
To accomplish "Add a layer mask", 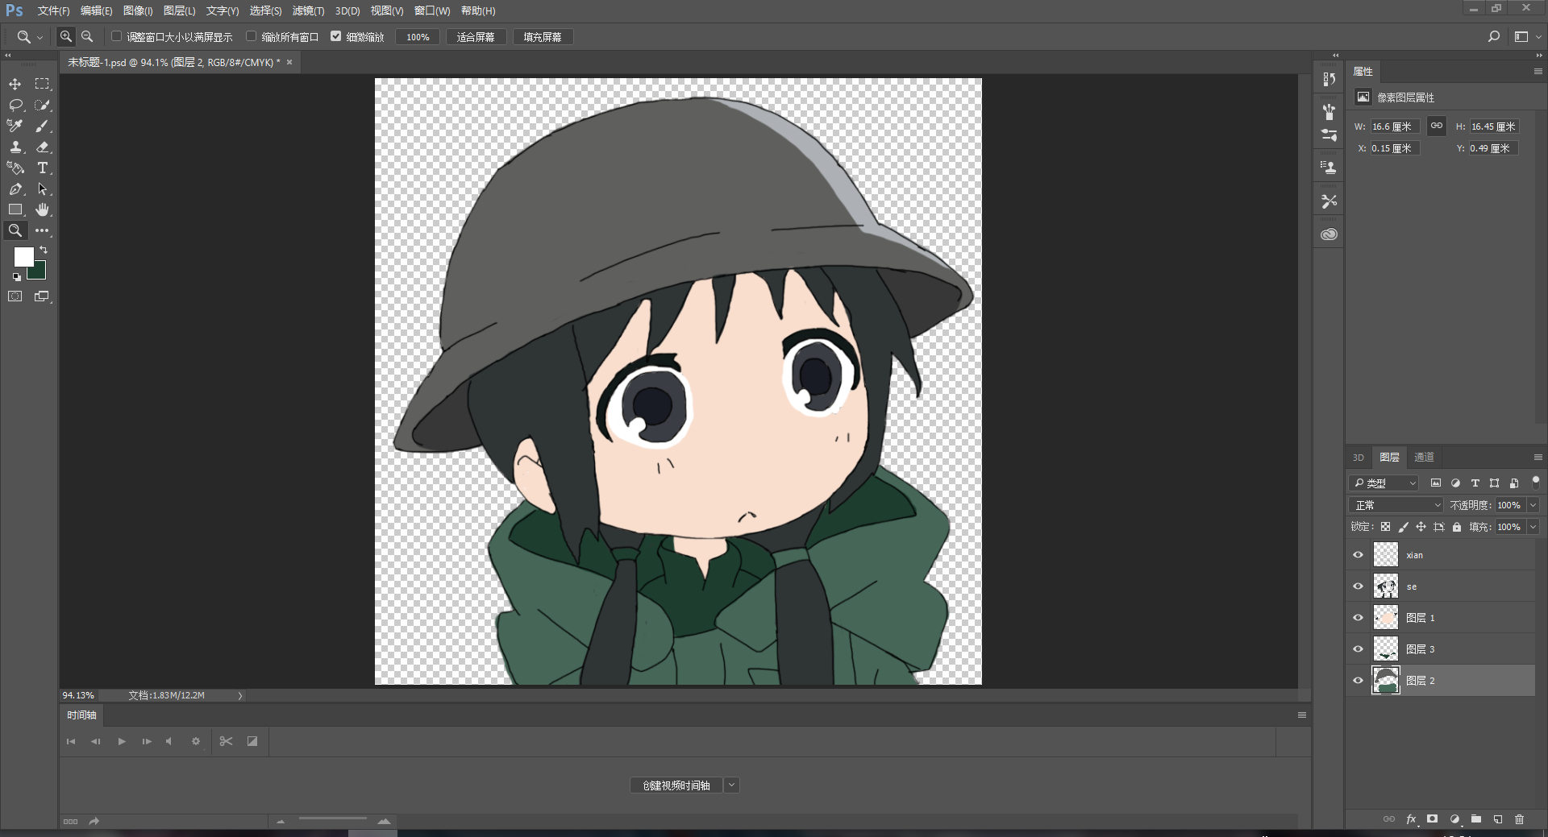I will pyautogui.click(x=1432, y=819).
